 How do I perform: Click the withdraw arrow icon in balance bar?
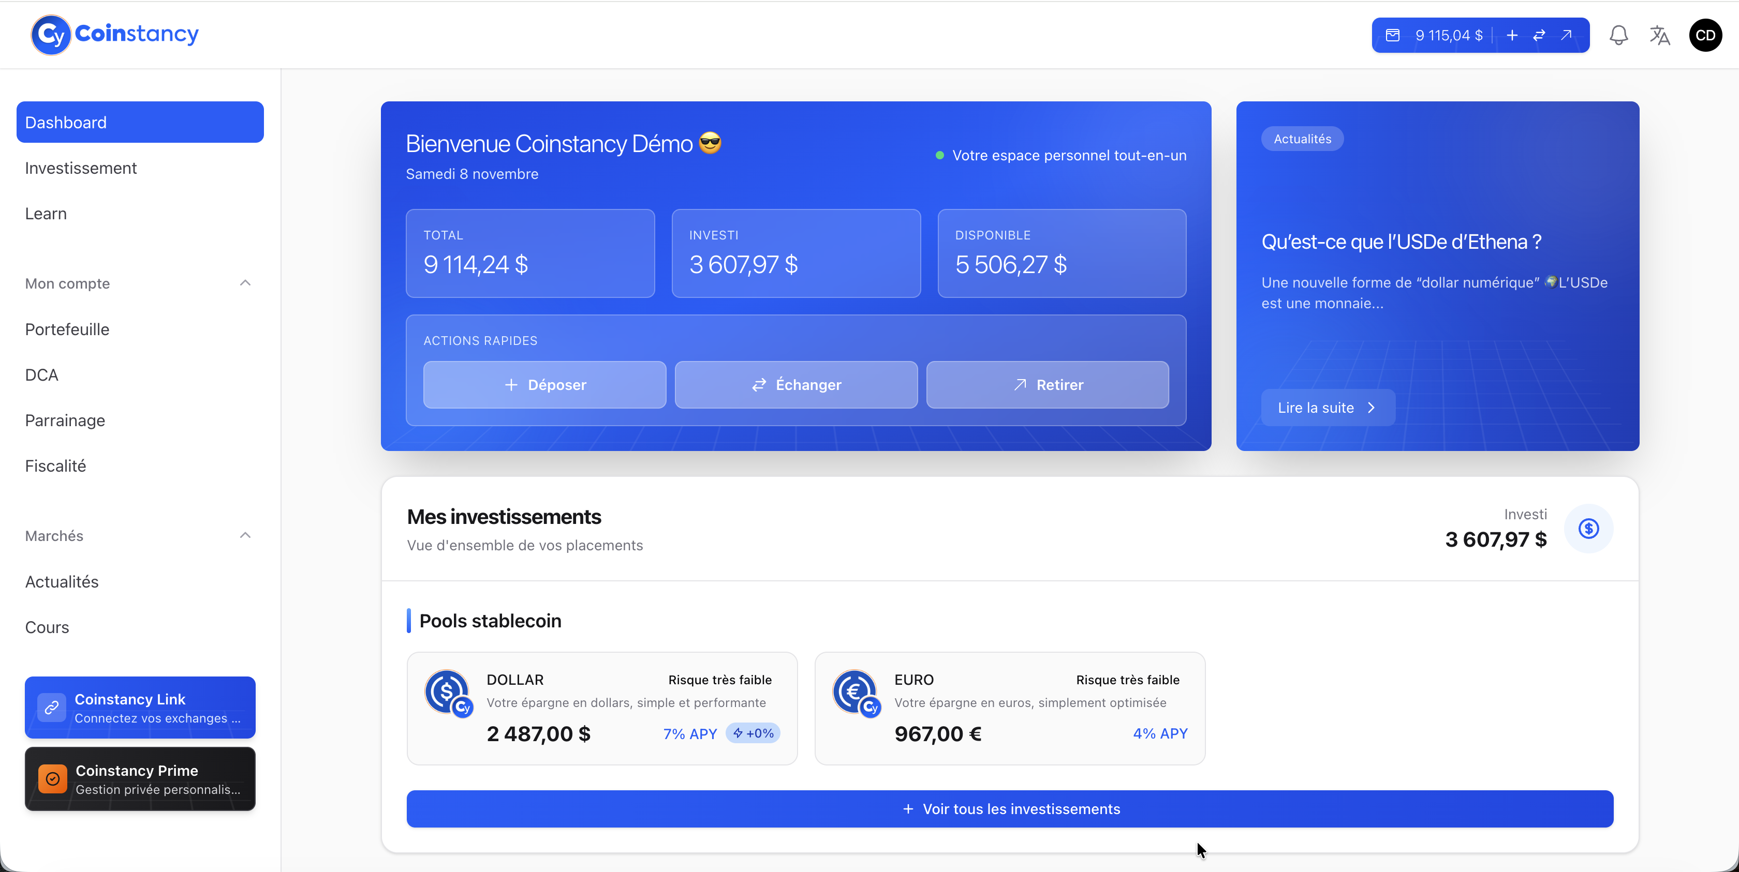click(x=1566, y=35)
